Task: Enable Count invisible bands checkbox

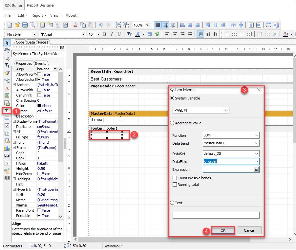Action: pos(175,178)
